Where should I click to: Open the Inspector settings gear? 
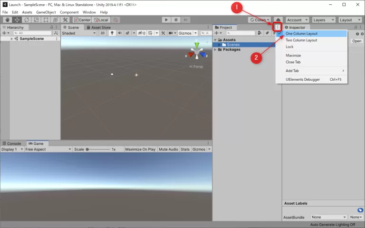click(x=362, y=34)
